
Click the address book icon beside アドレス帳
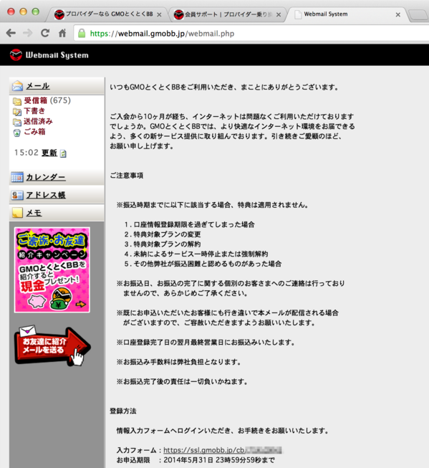[17, 195]
